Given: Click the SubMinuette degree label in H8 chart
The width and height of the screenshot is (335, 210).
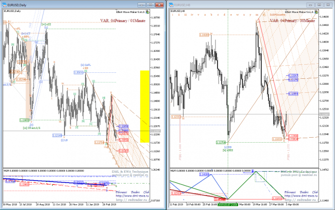Looking at the screenshot, I should click(277, 14).
